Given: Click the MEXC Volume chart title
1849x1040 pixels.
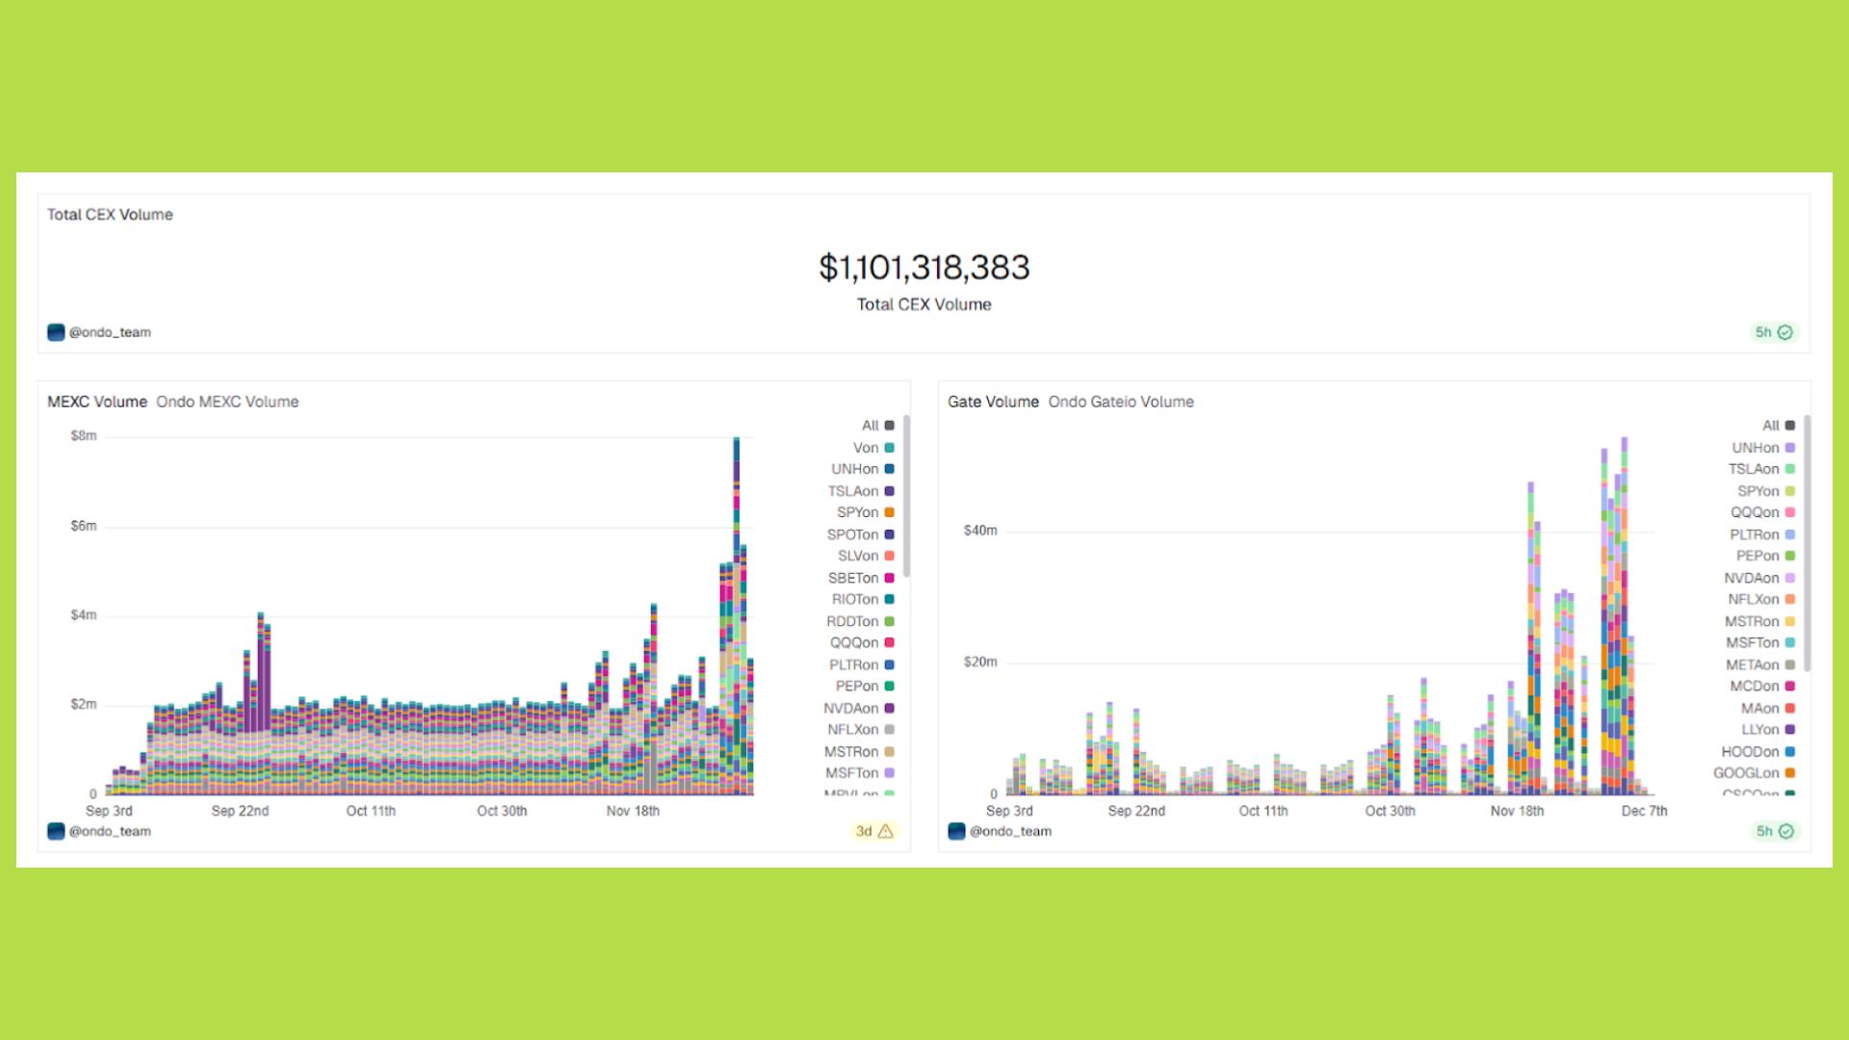Looking at the screenshot, I should coord(97,402).
